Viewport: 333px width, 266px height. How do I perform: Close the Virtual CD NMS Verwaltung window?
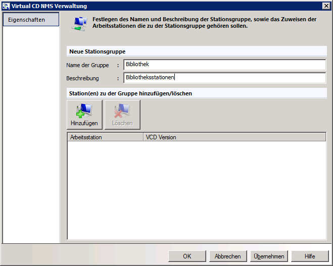pos(326,6)
